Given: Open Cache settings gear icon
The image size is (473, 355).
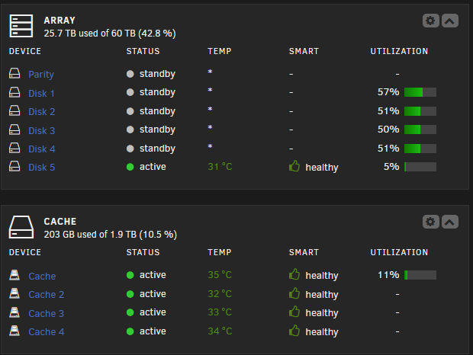Looking at the screenshot, I should tap(430, 222).
